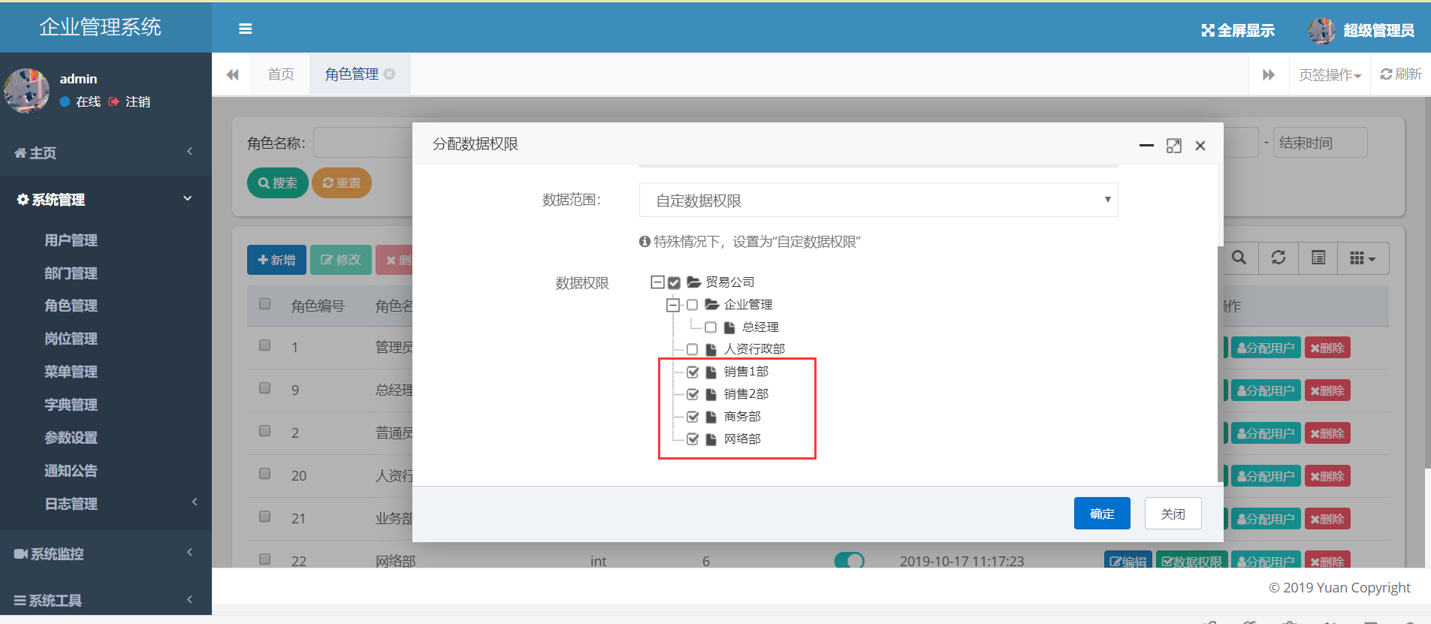Open the columns grid dropdown icon

(1363, 258)
